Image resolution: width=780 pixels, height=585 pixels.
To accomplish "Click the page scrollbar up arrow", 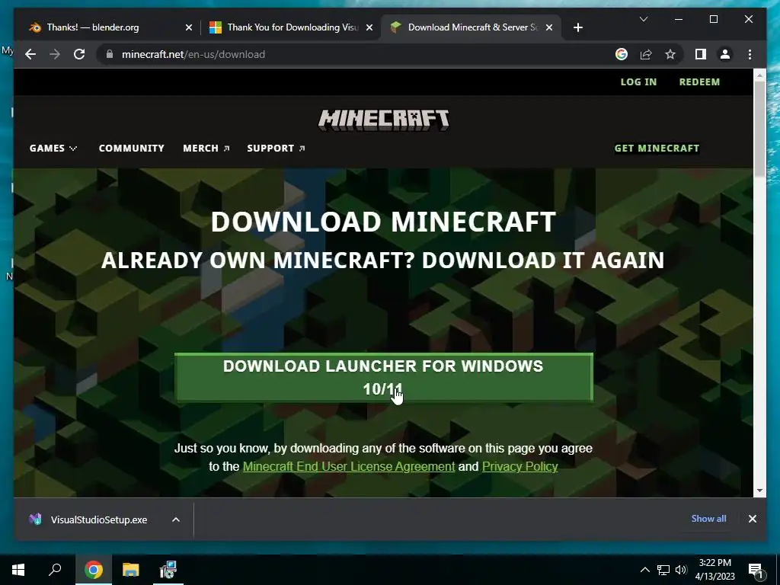I will (x=759, y=75).
